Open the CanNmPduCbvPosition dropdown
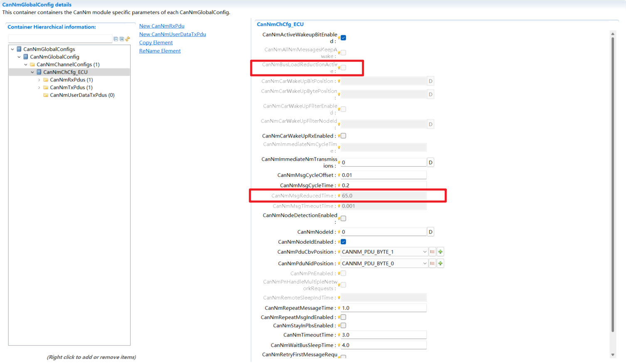Viewport: 626px width, 363px height. pyautogui.click(x=424, y=252)
